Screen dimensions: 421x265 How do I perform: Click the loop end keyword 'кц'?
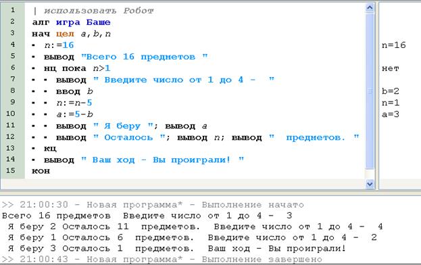[50, 149]
